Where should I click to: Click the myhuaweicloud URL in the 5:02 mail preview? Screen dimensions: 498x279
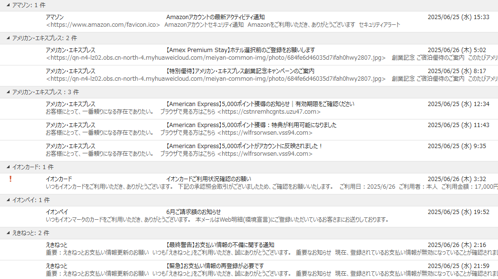coord(216,58)
